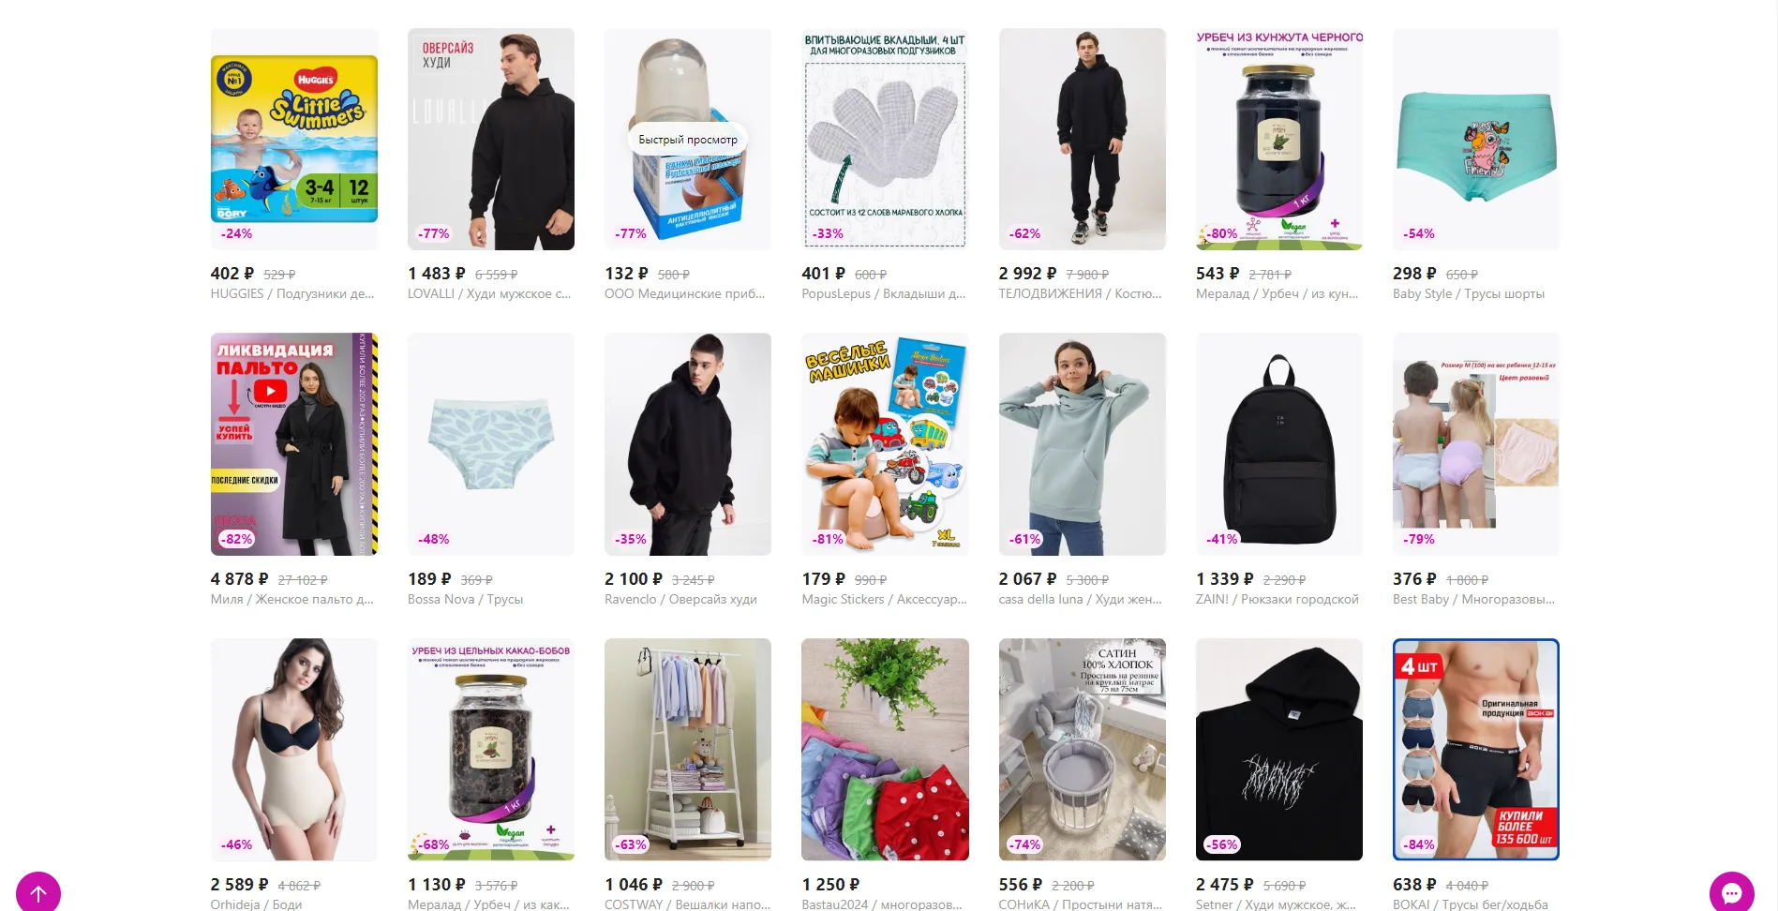1778x911 pixels.
Task: Click the Ravenclo / Оверсайз худи title
Action: (x=680, y=600)
